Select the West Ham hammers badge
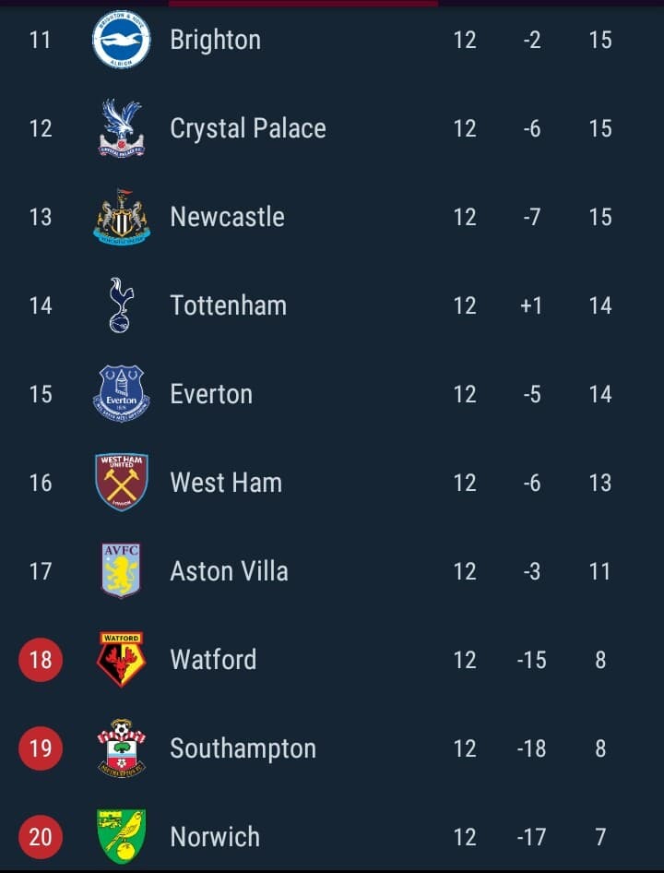664x873 pixels. point(122,482)
